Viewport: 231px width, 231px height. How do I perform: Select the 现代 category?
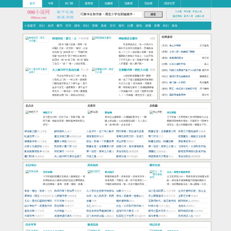point(121,26)
